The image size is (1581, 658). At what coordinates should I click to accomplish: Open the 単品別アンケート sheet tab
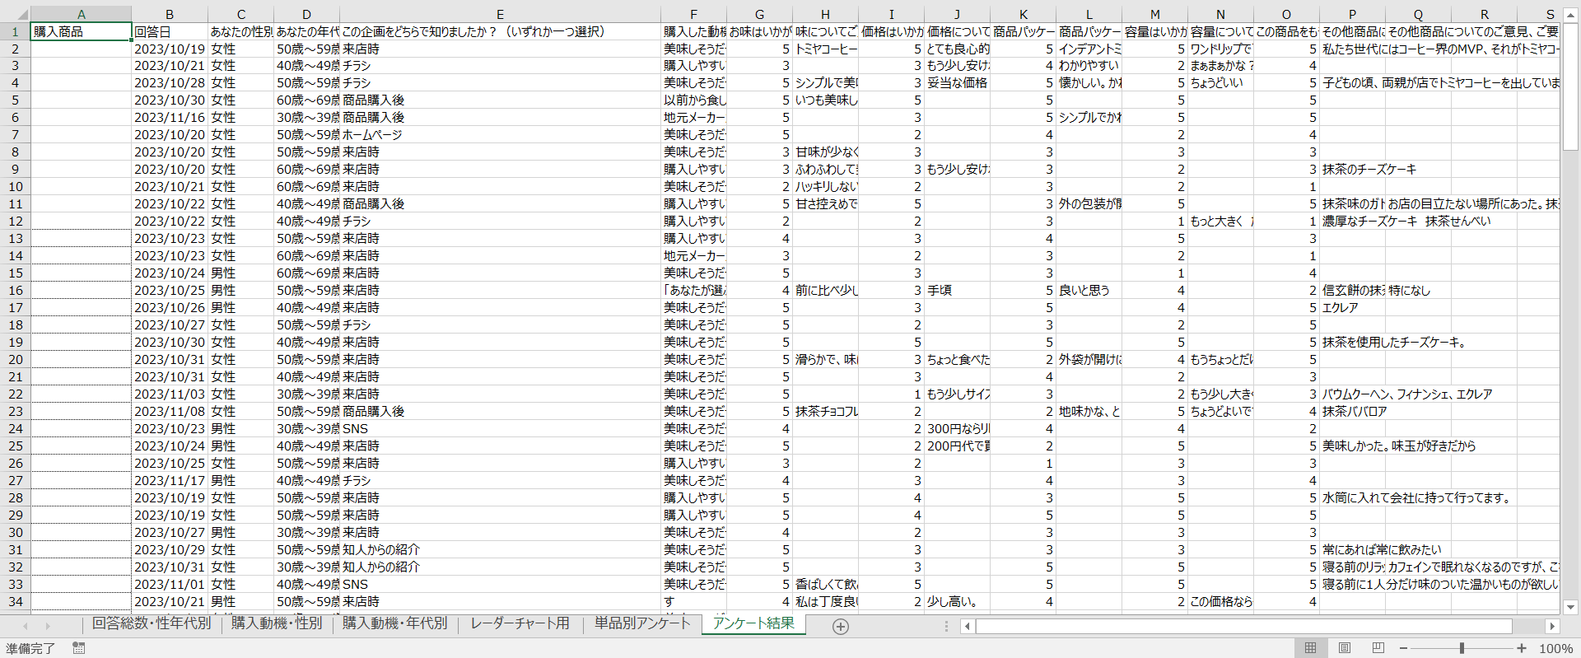pyautogui.click(x=642, y=623)
